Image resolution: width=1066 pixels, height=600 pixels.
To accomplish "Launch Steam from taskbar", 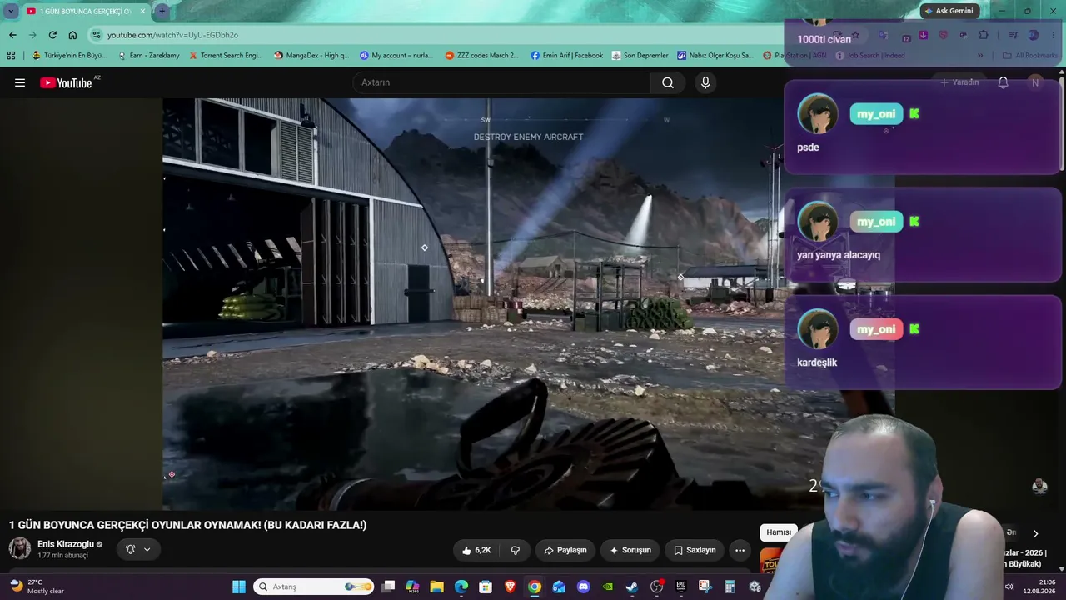I will pos(632,587).
